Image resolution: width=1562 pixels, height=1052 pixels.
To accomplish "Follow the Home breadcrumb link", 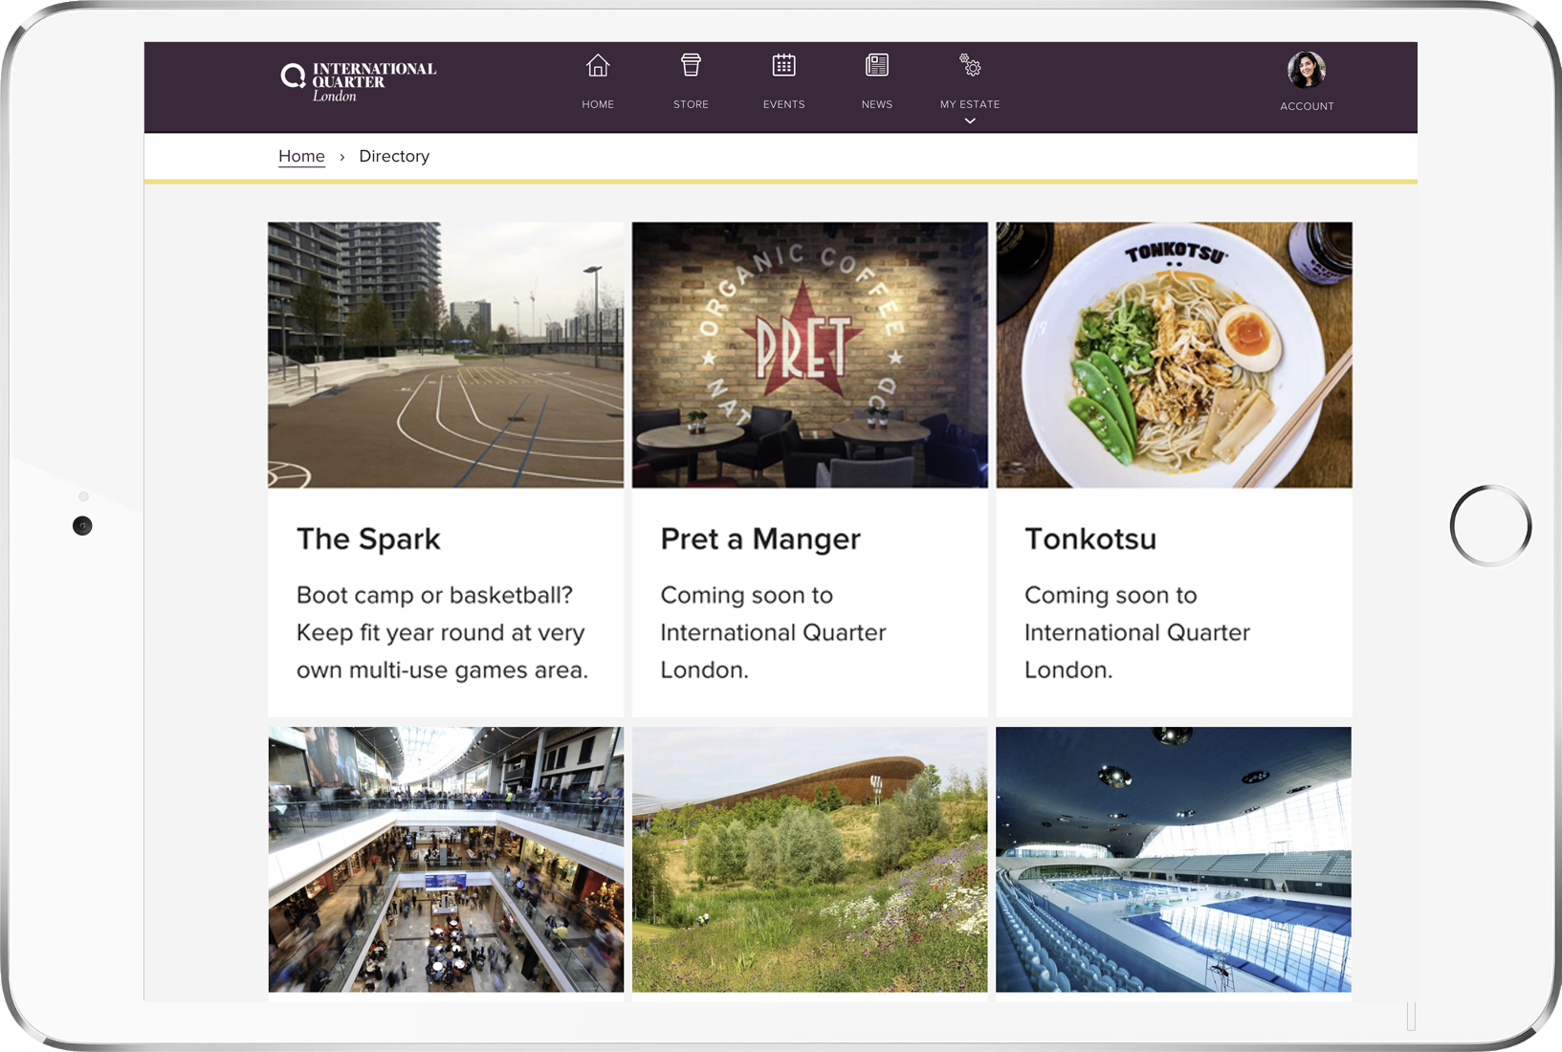I will pos(301,156).
